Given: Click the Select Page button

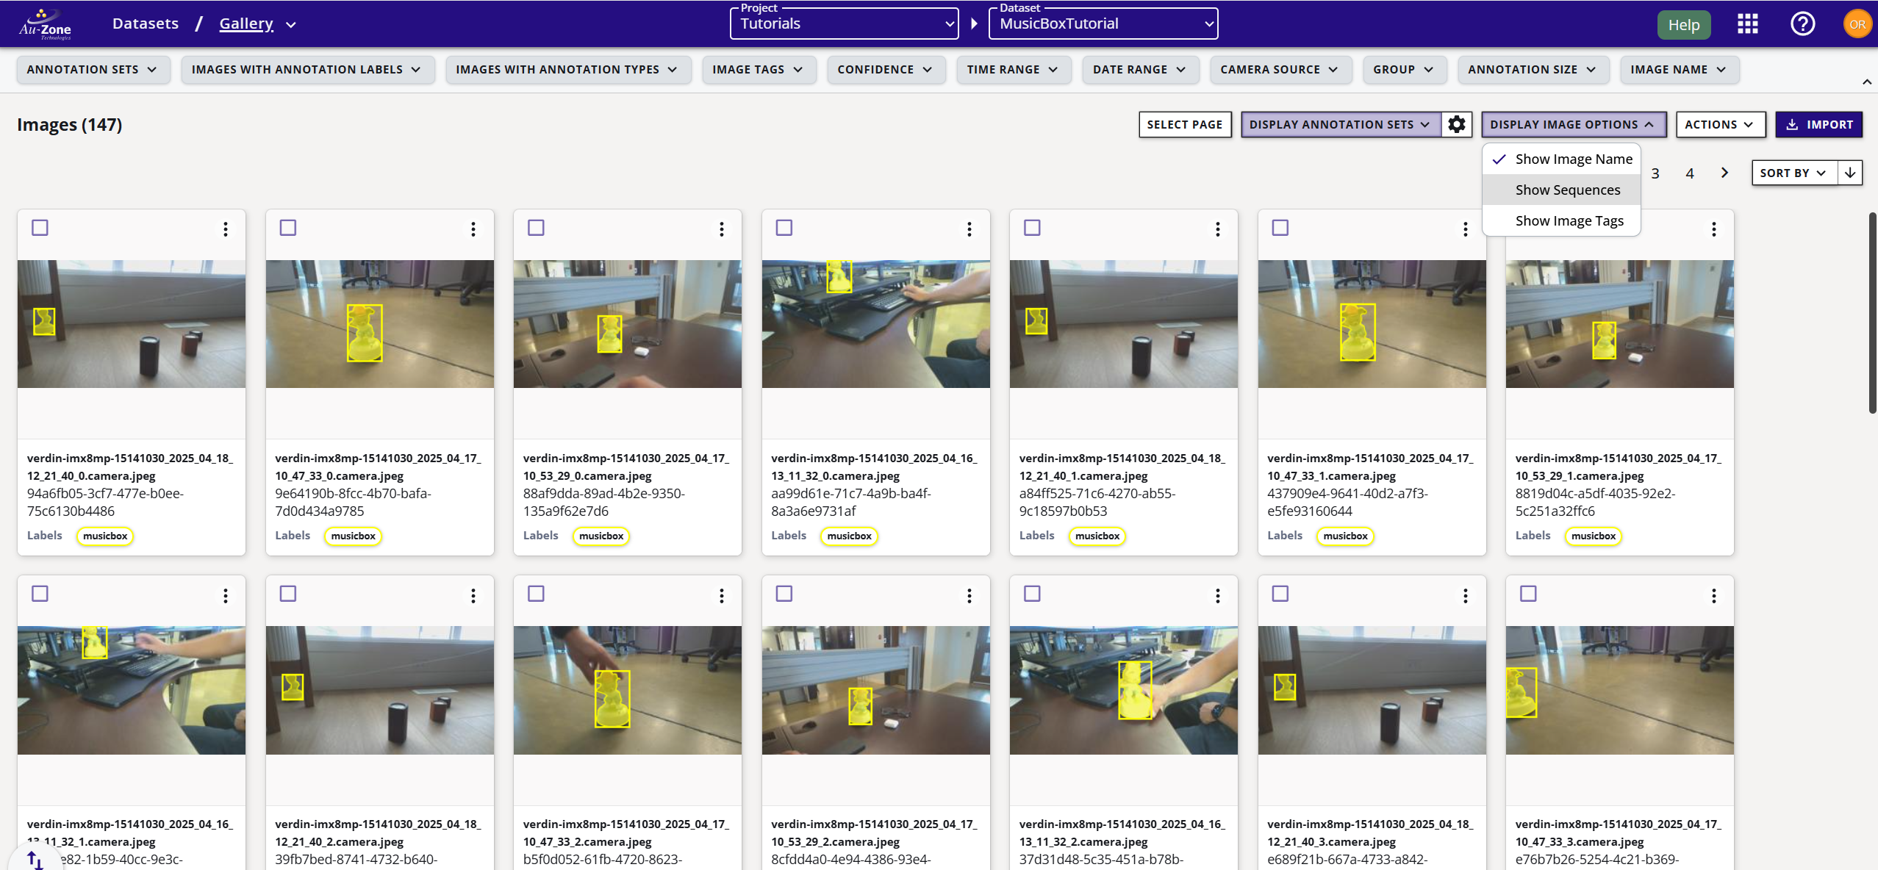Looking at the screenshot, I should tap(1184, 124).
